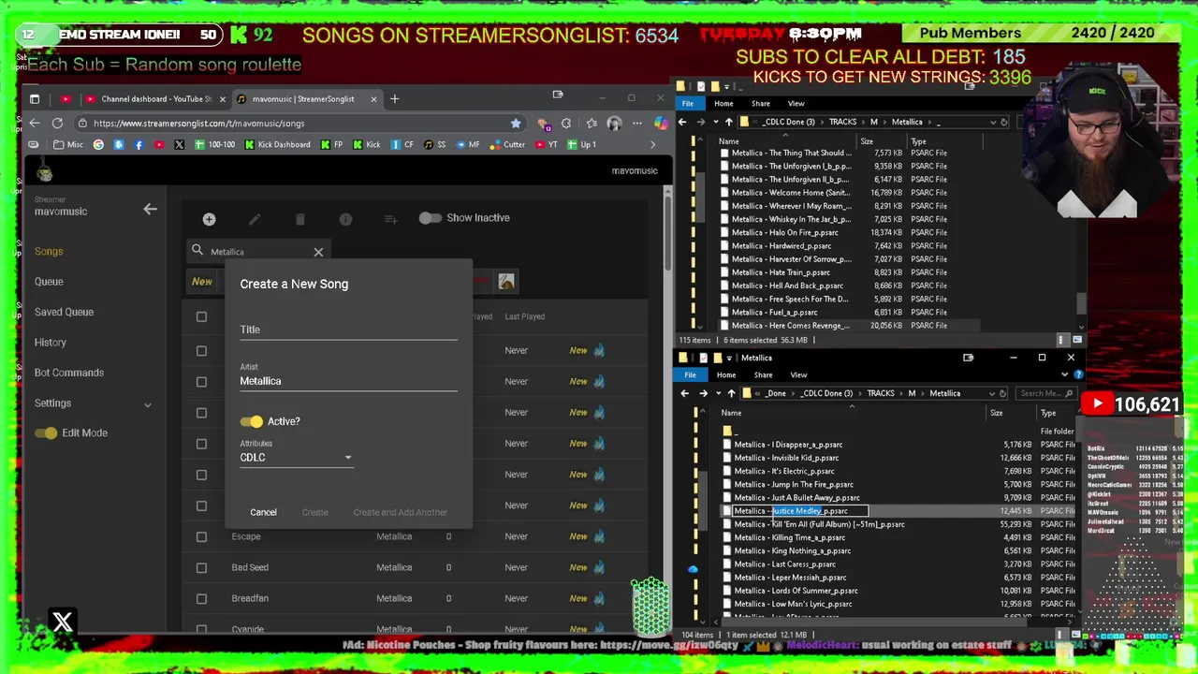
Task: Open the browser three-dot menu
Action: pyautogui.click(x=636, y=123)
